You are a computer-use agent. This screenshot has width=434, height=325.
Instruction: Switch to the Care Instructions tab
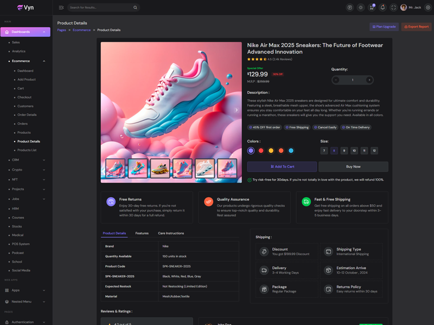pos(171,233)
